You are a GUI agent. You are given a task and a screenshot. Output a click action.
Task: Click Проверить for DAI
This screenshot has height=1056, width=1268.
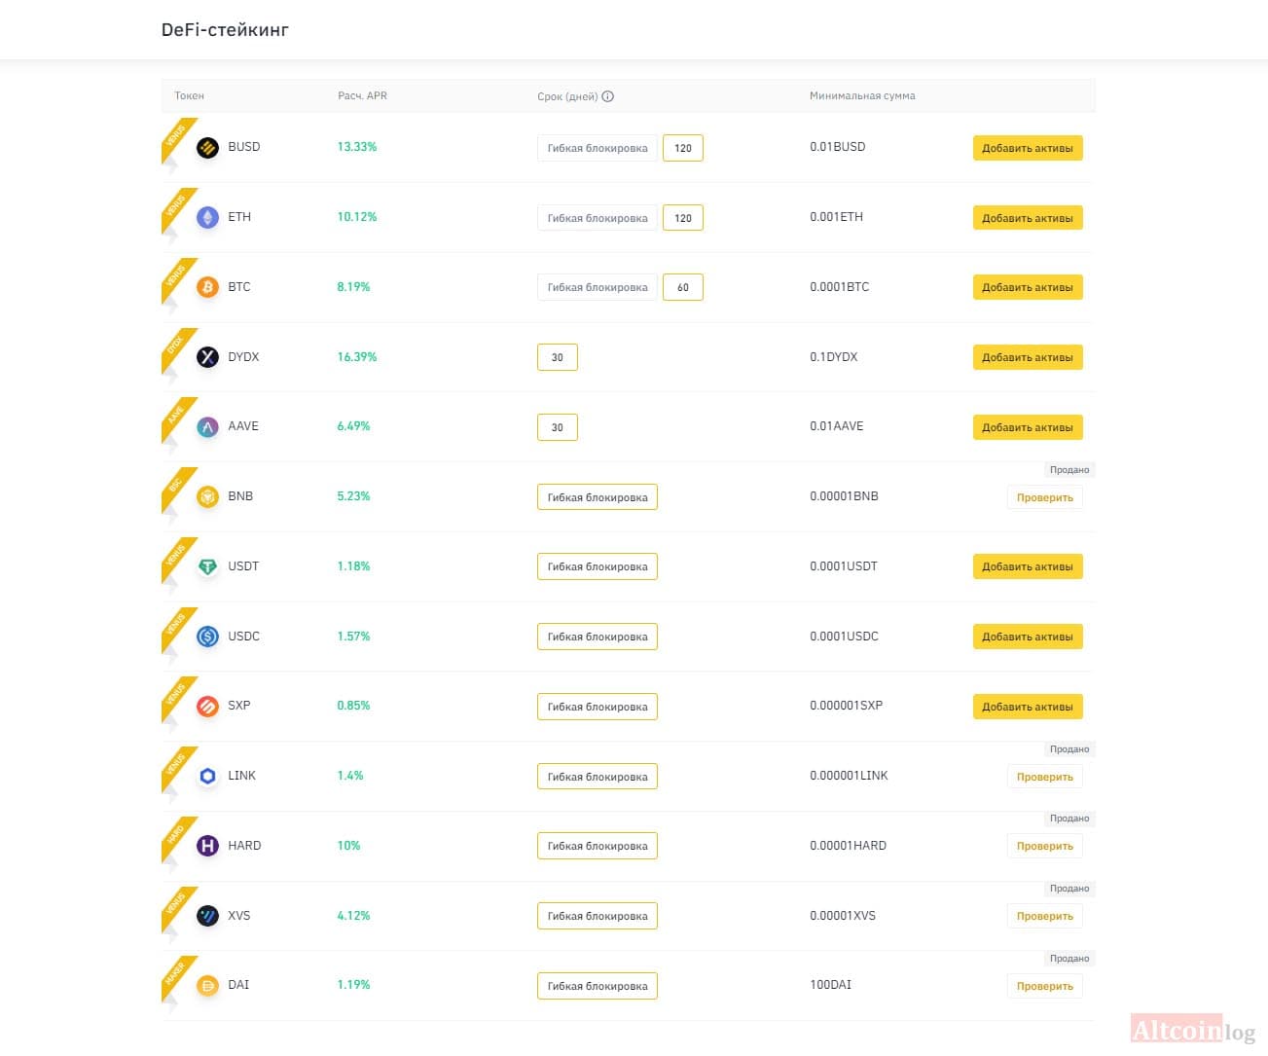click(x=1045, y=986)
